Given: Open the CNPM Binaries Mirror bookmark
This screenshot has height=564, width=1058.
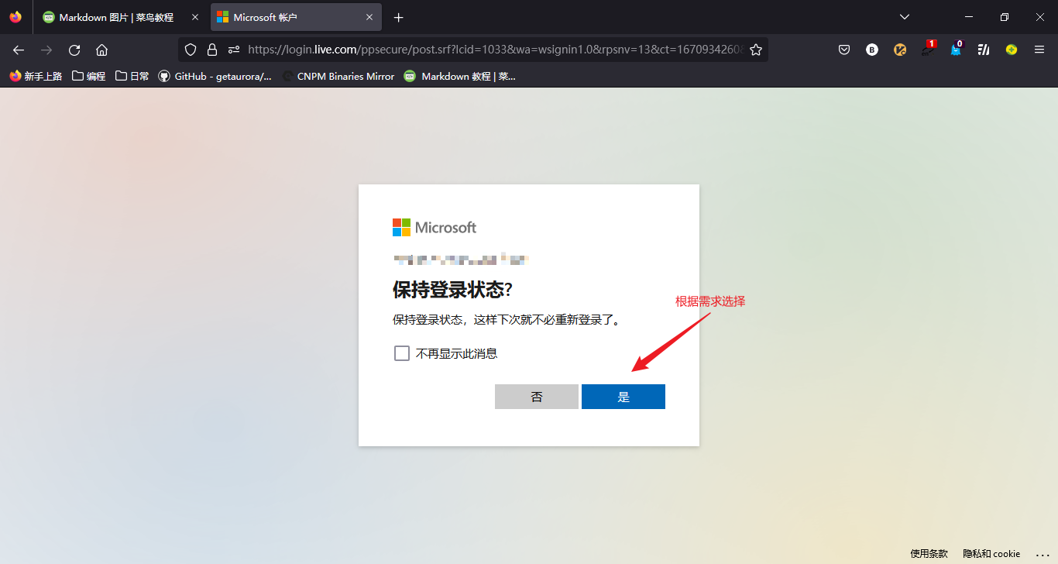Looking at the screenshot, I should (338, 76).
